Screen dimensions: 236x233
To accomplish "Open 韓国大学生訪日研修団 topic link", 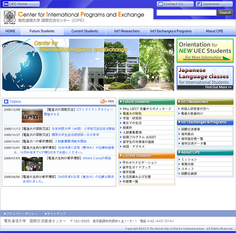I will tap(76, 135).
